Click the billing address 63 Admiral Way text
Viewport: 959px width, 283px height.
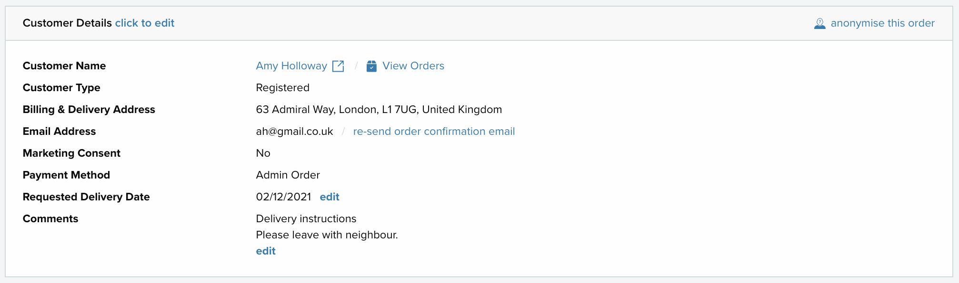pyautogui.click(x=379, y=110)
